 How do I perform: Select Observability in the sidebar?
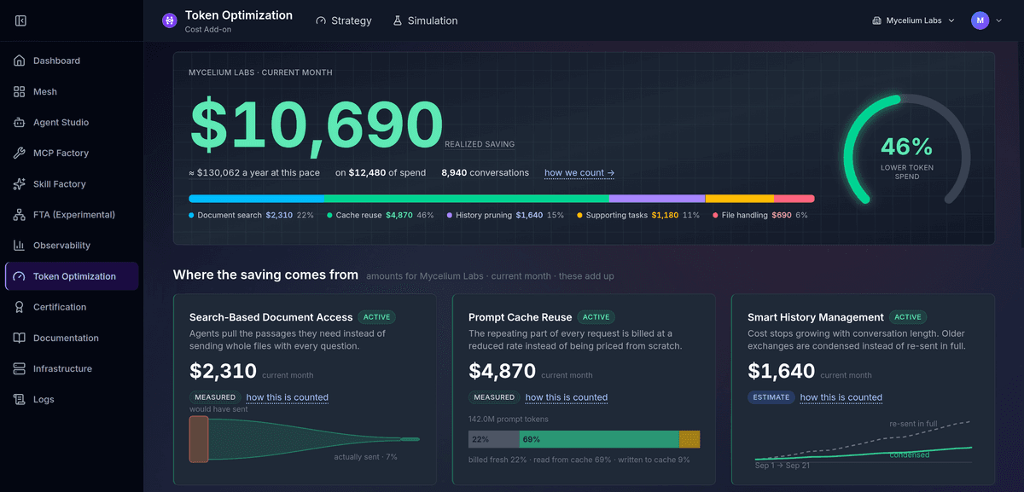click(x=72, y=245)
